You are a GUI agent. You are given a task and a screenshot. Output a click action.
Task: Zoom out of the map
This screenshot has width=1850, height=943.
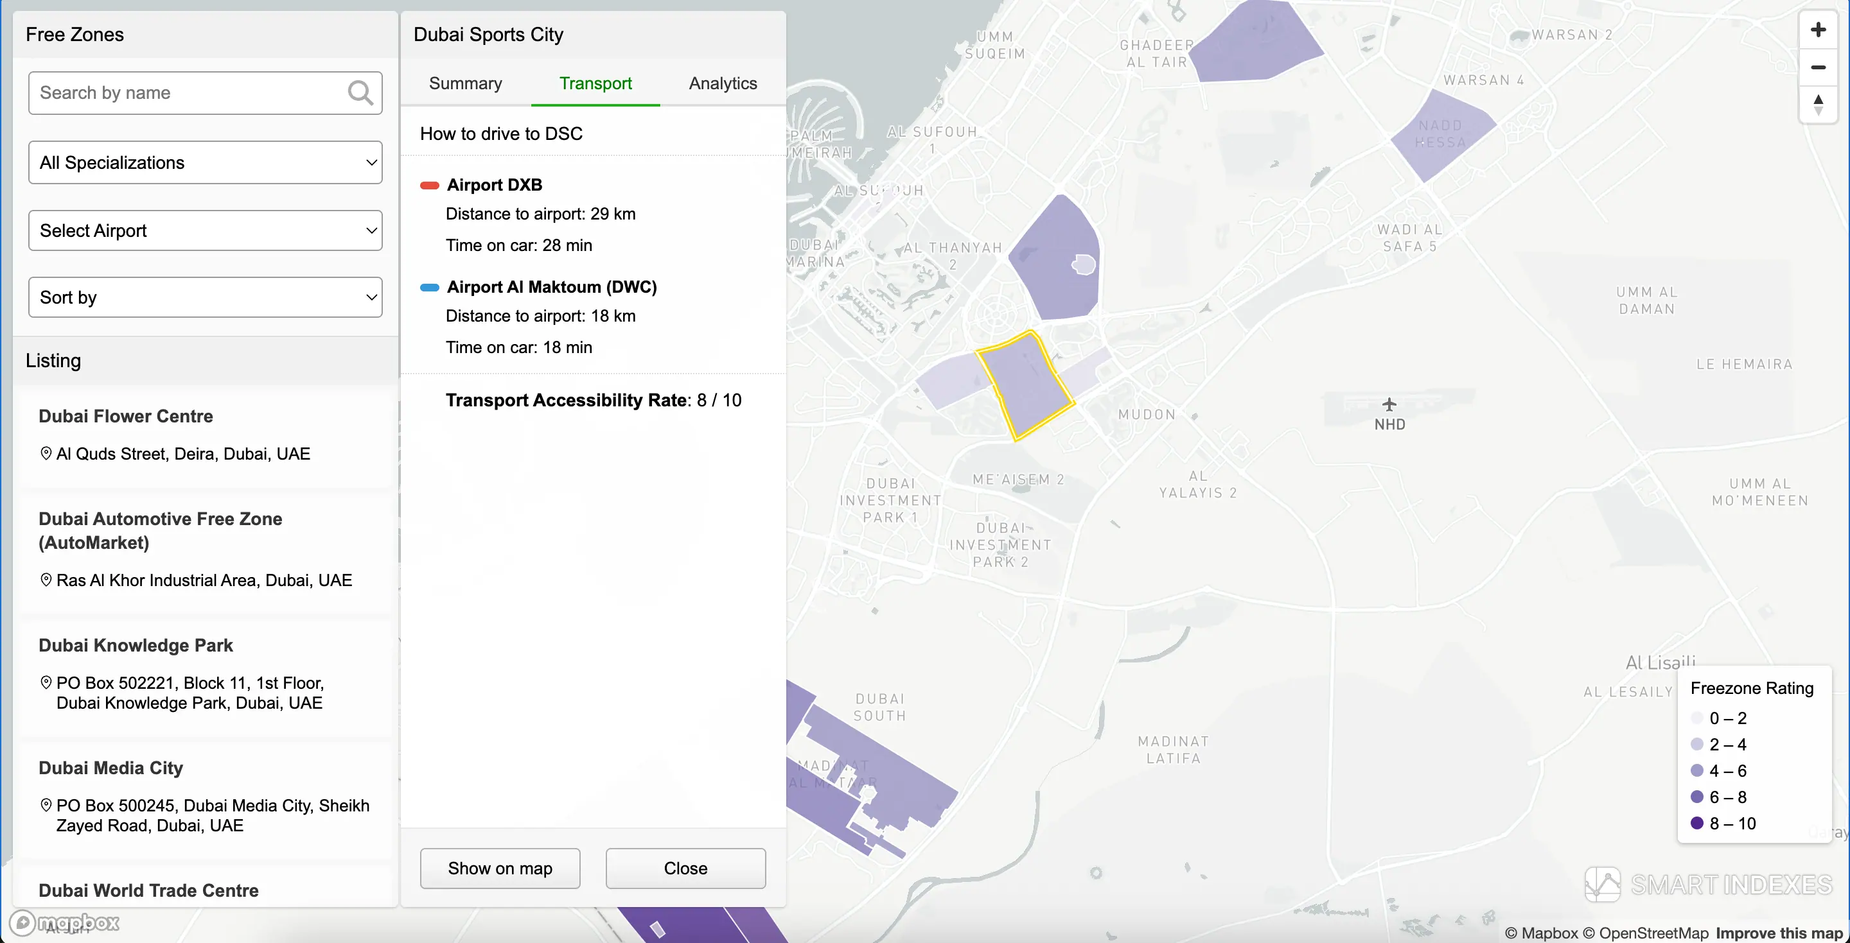point(1818,67)
